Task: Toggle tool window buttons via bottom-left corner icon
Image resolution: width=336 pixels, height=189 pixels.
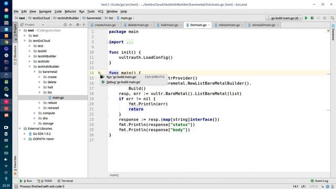Action: pyautogui.click(x=16, y=186)
